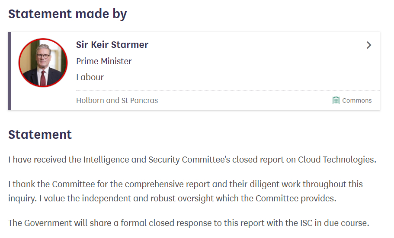Screen dimensions: 394x238
Task: Click the word 'inquiry' in second paragraph
Action: (x=22, y=198)
